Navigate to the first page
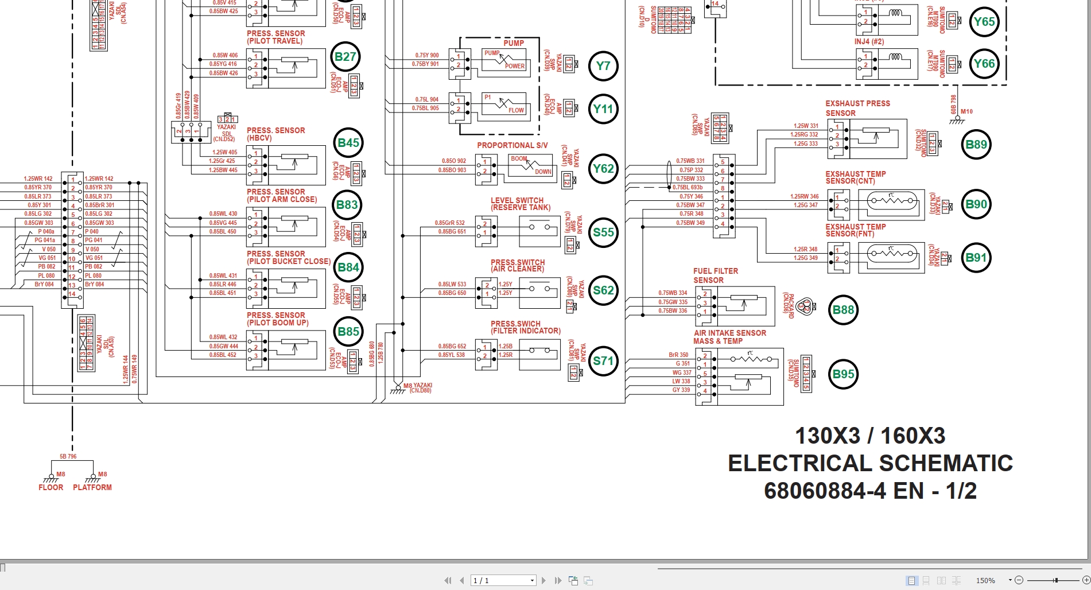The width and height of the screenshot is (1091, 590). [448, 580]
